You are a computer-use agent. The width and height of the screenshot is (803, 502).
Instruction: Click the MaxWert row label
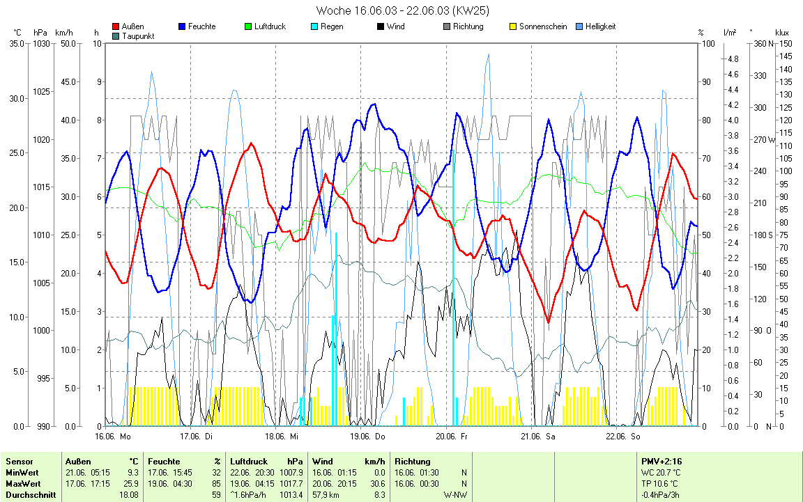[x=23, y=483]
